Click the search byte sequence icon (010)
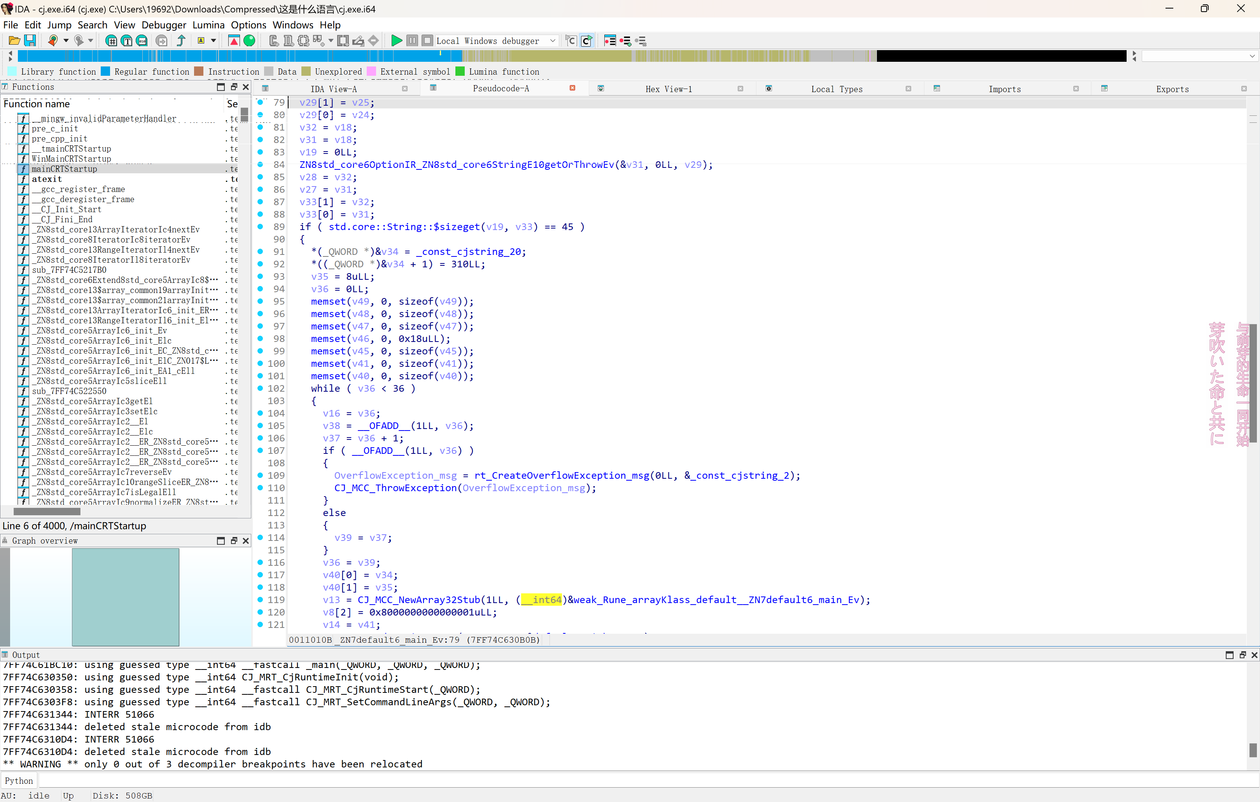1260x802 pixels. [x=142, y=41]
